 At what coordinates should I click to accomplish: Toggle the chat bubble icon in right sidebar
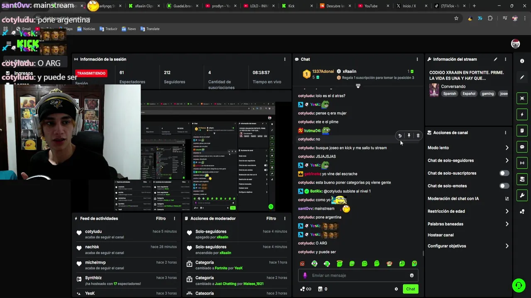[x=522, y=147]
